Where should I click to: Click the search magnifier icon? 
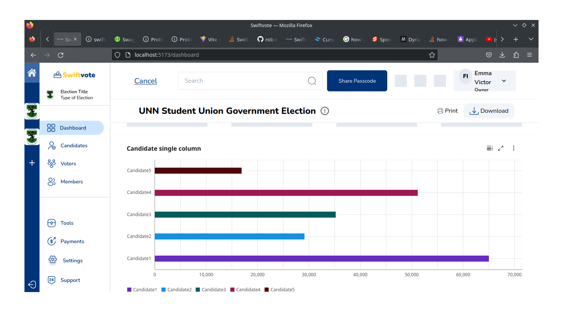click(x=312, y=81)
